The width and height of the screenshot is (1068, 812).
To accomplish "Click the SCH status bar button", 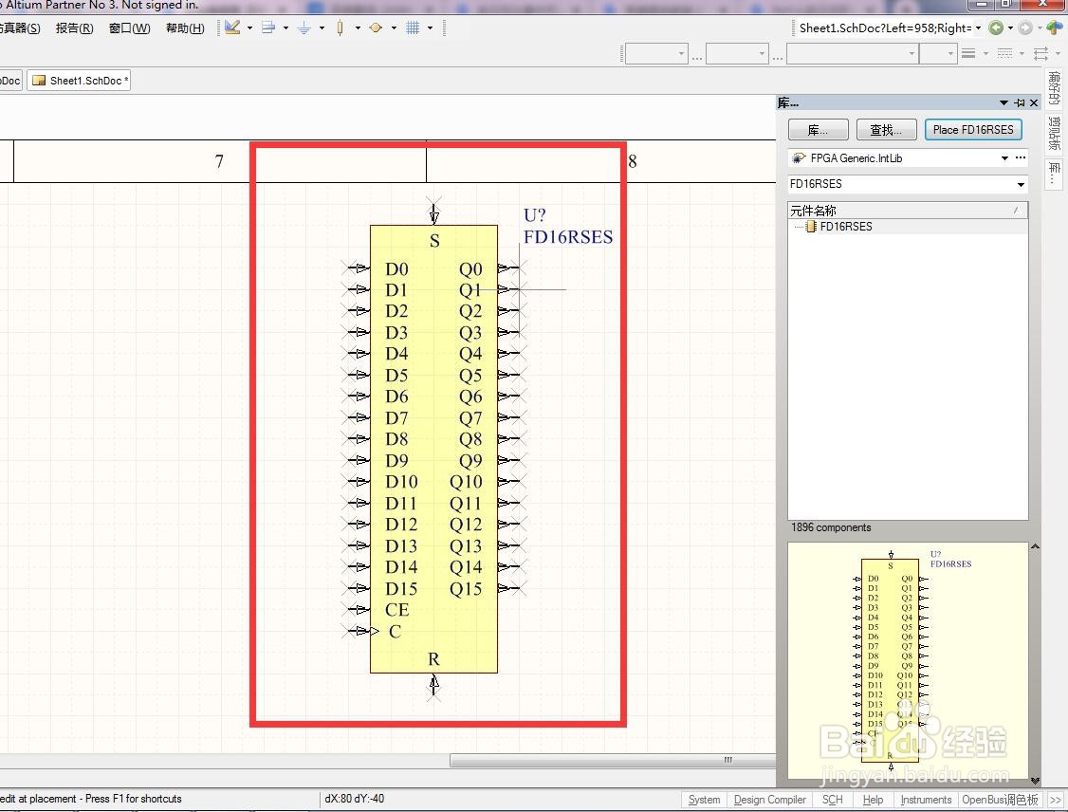I will [833, 799].
